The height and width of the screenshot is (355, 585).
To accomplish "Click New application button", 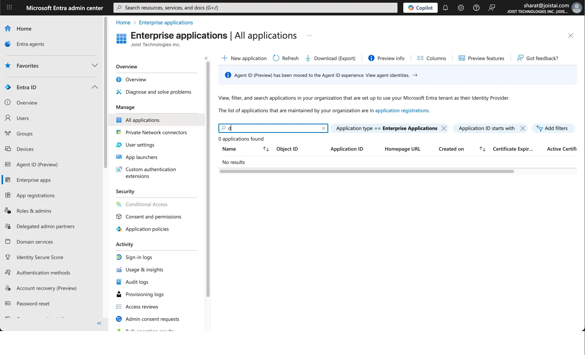I will [x=244, y=58].
